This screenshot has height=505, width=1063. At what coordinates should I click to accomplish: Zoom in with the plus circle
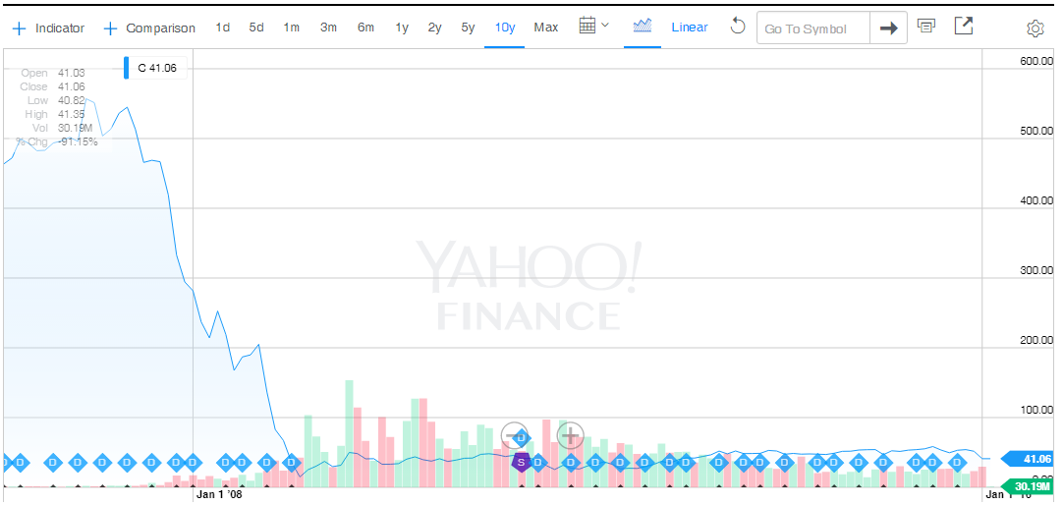click(571, 434)
